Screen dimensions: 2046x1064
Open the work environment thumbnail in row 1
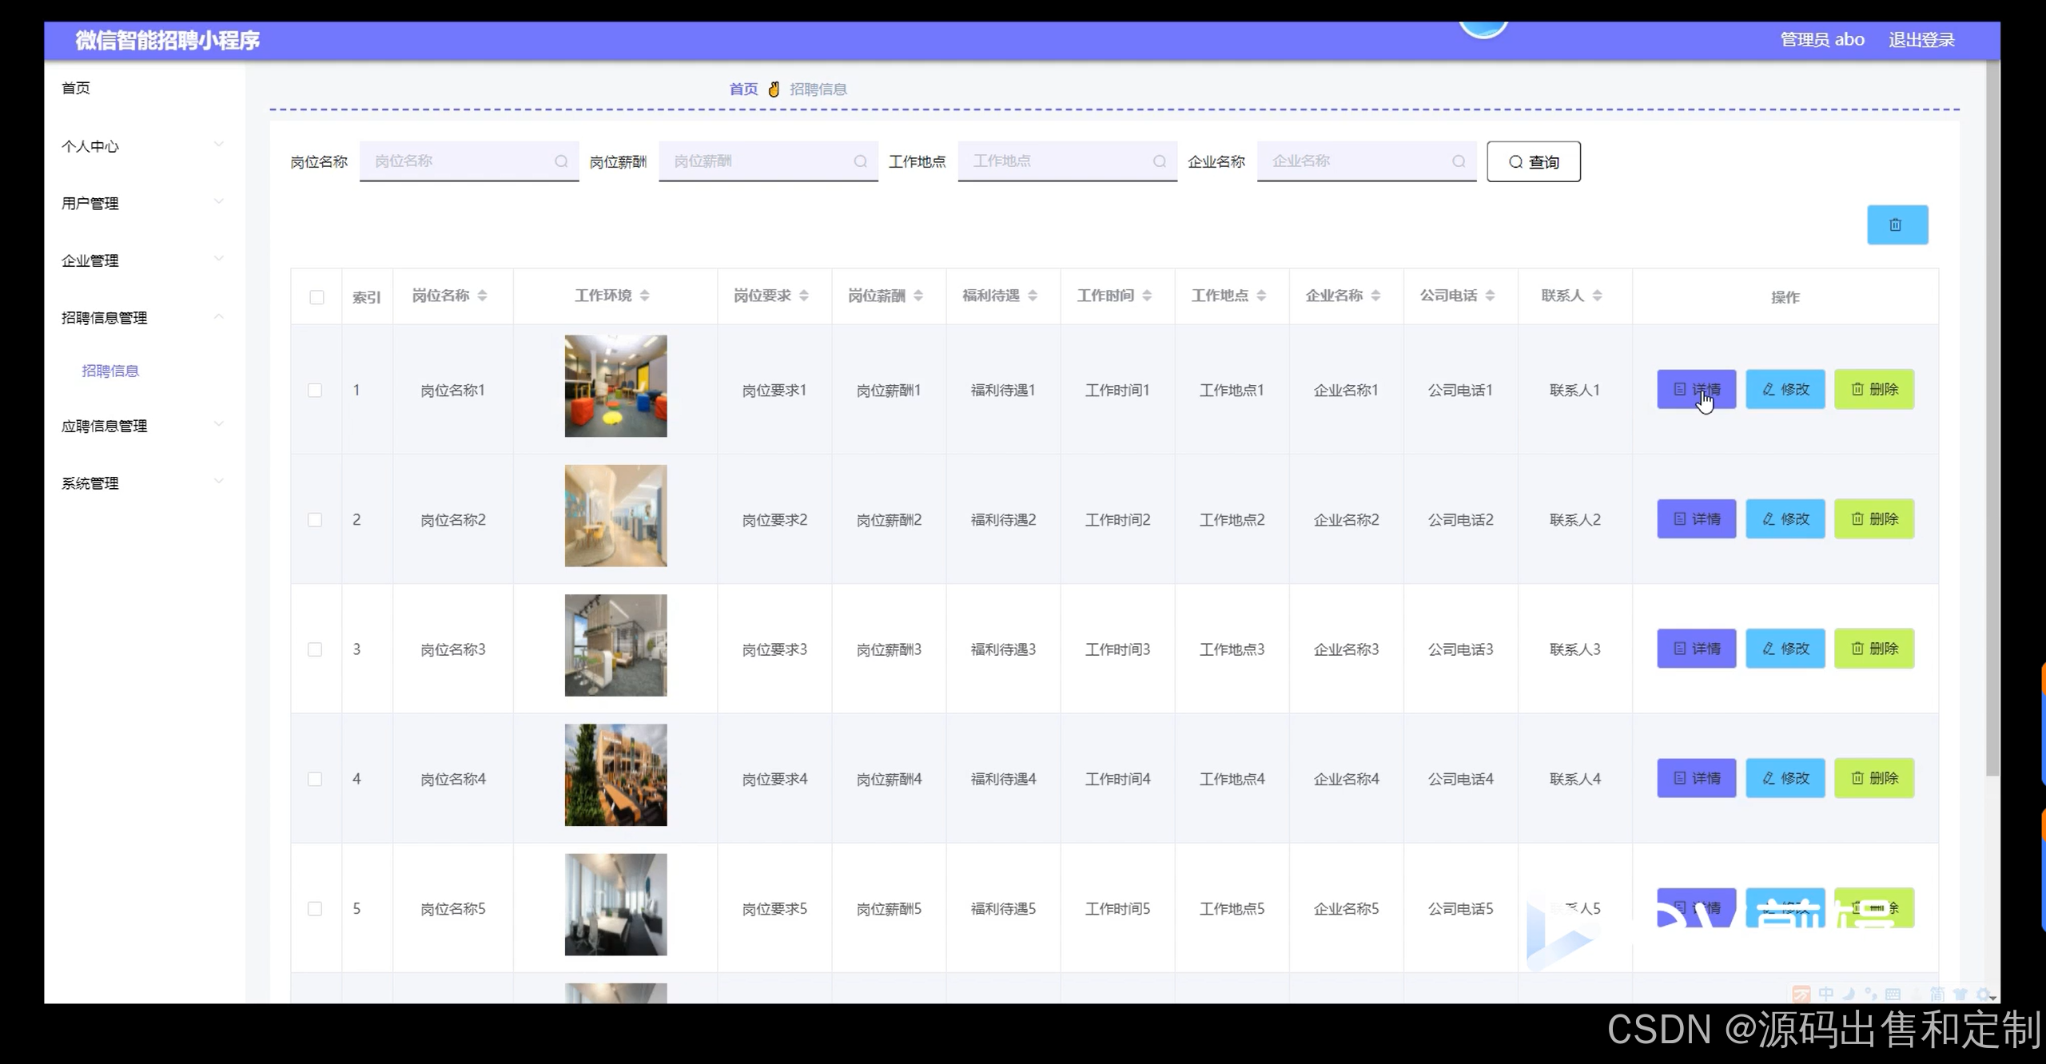click(x=615, y=386)
